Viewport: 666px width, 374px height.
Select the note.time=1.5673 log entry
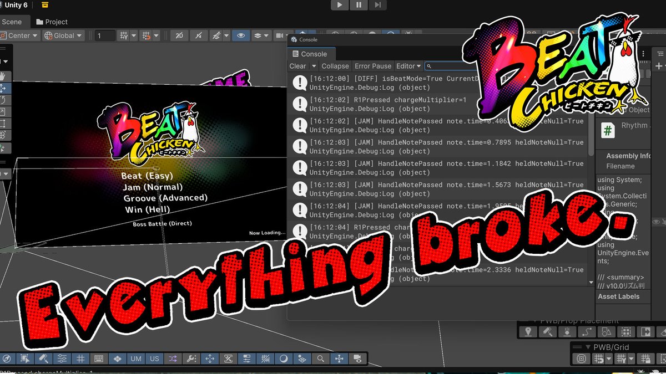coord(437,189)
